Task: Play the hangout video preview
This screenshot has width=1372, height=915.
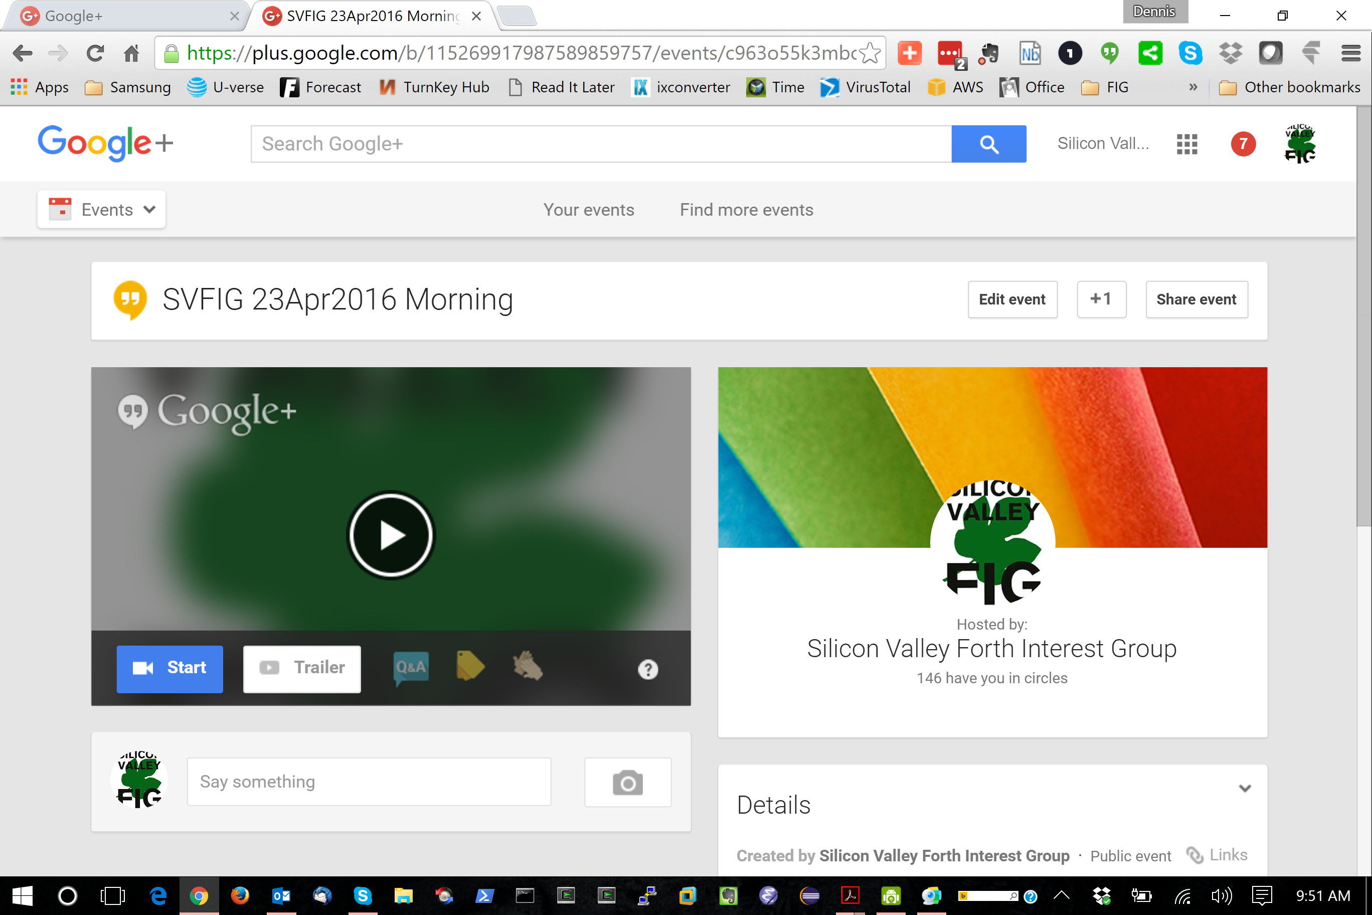Action: pos(390,535)
